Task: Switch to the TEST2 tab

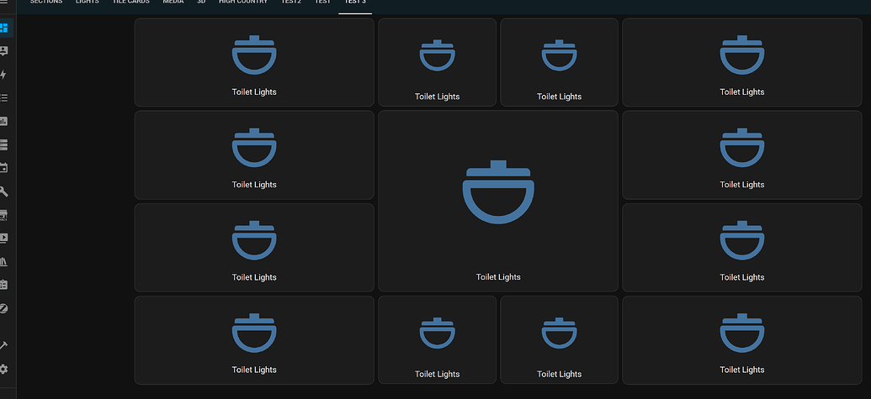Action: click(x=291, y=3)
